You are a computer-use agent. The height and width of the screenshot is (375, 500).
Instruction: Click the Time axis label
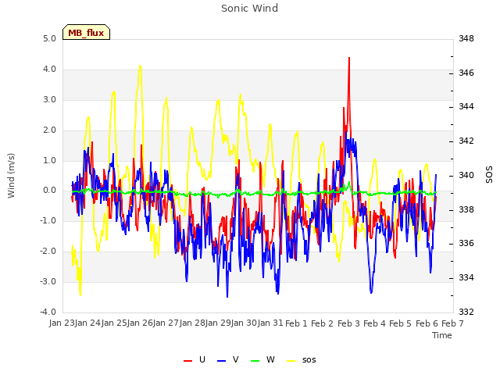pyautogui.click(x=442, y=335)
